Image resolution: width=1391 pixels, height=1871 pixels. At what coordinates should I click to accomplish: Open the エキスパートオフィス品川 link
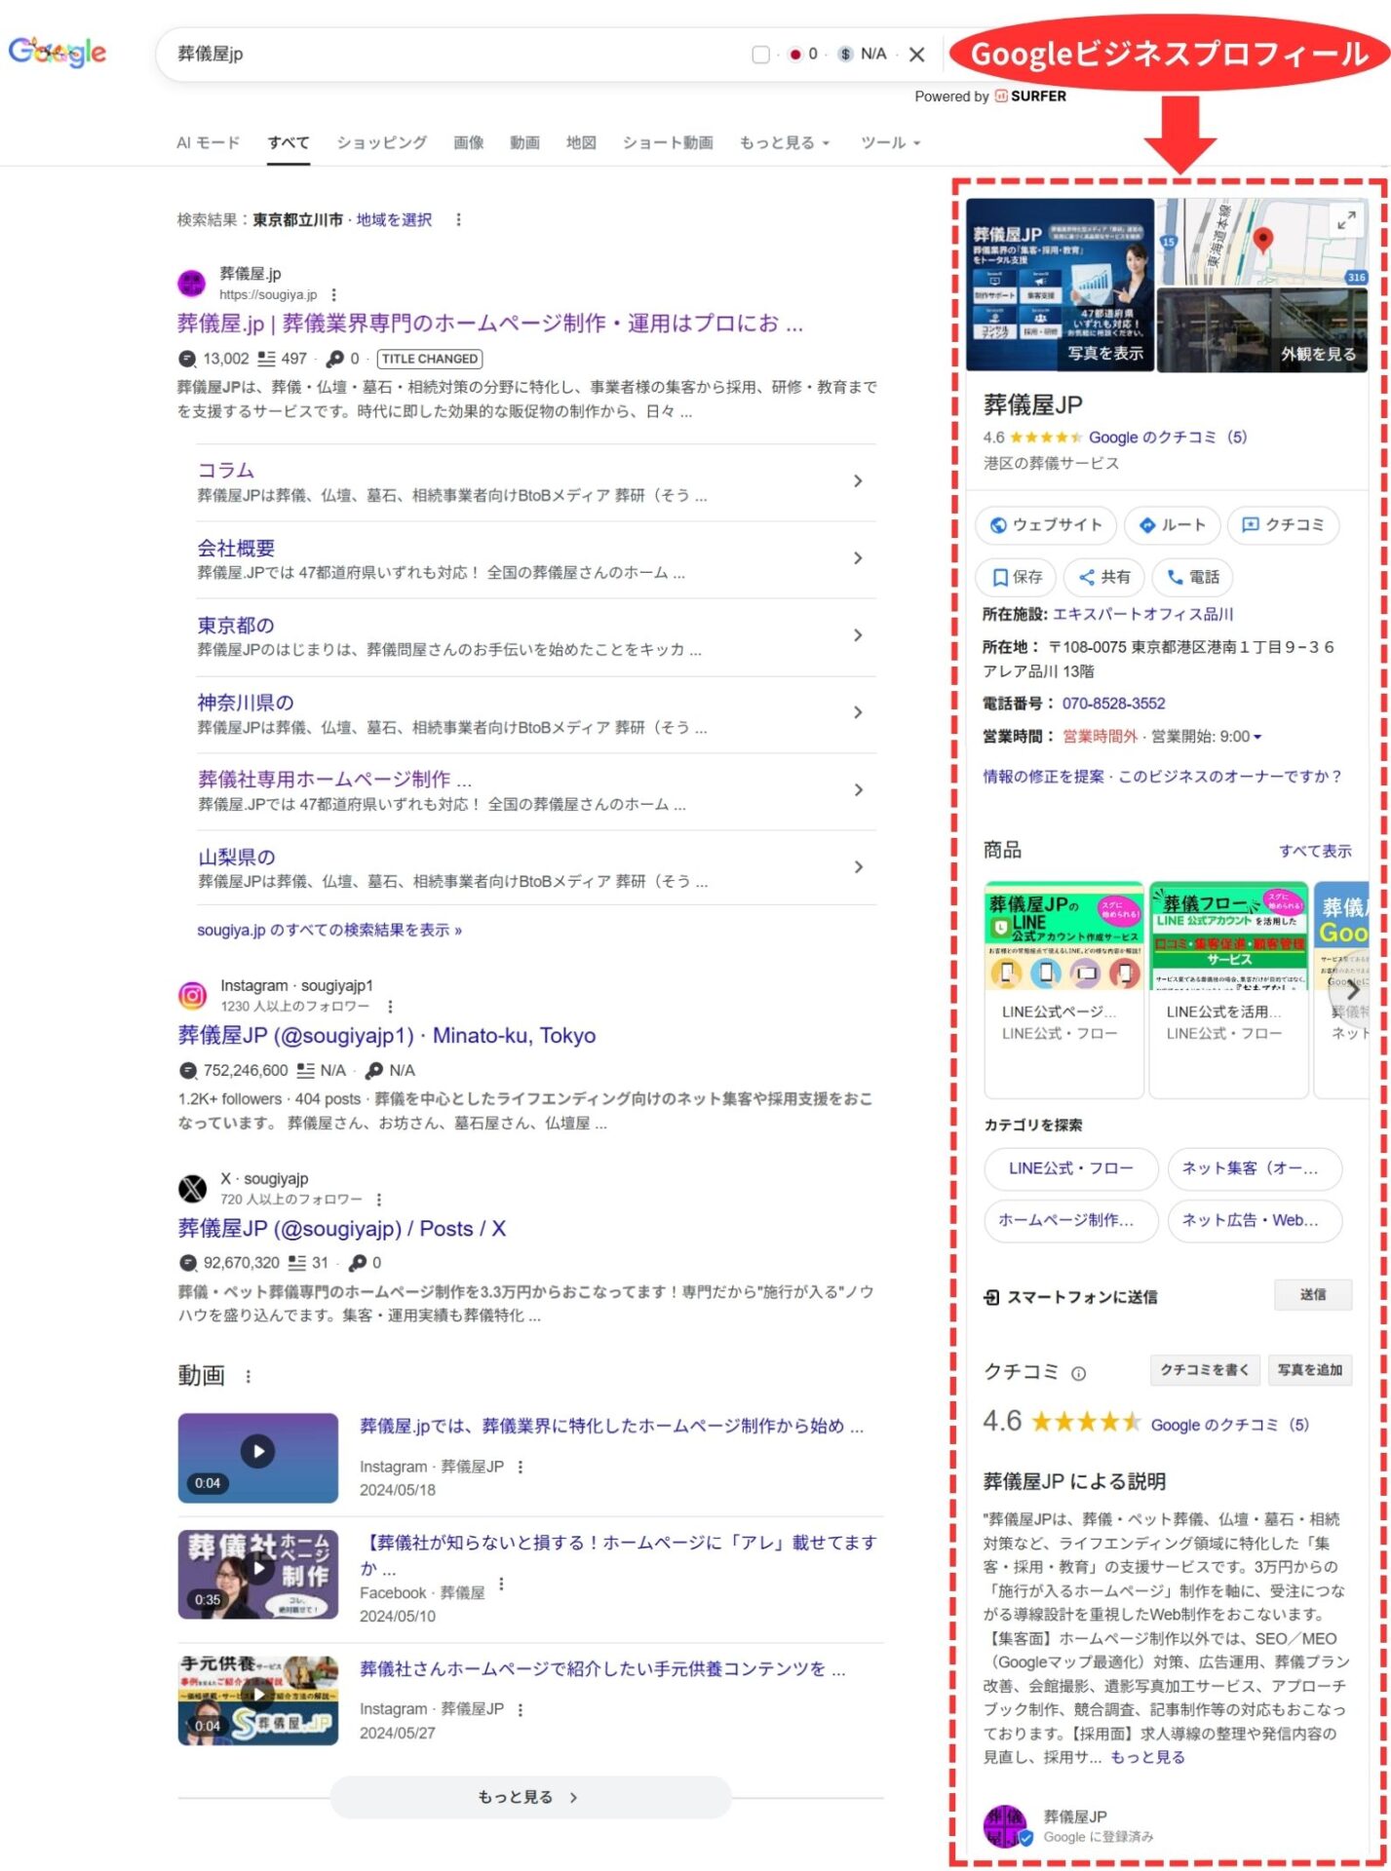1142,615
